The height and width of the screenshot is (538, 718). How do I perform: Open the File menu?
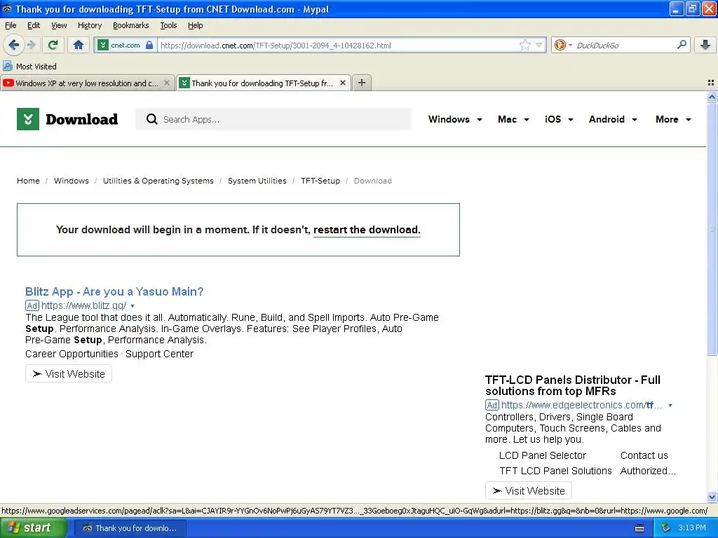tap(11, 25)
